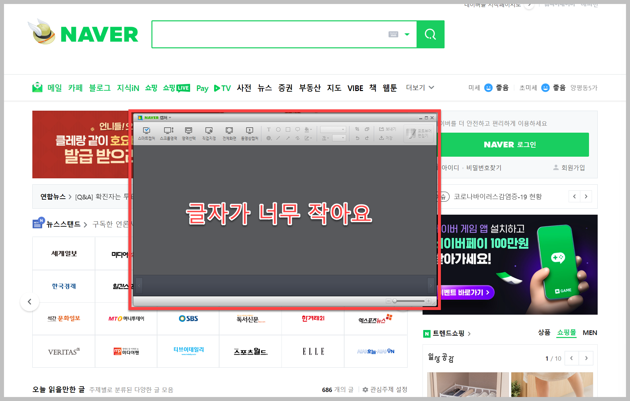Pick the numbered marker tool
630x401 pixels.
click(269, 138)
